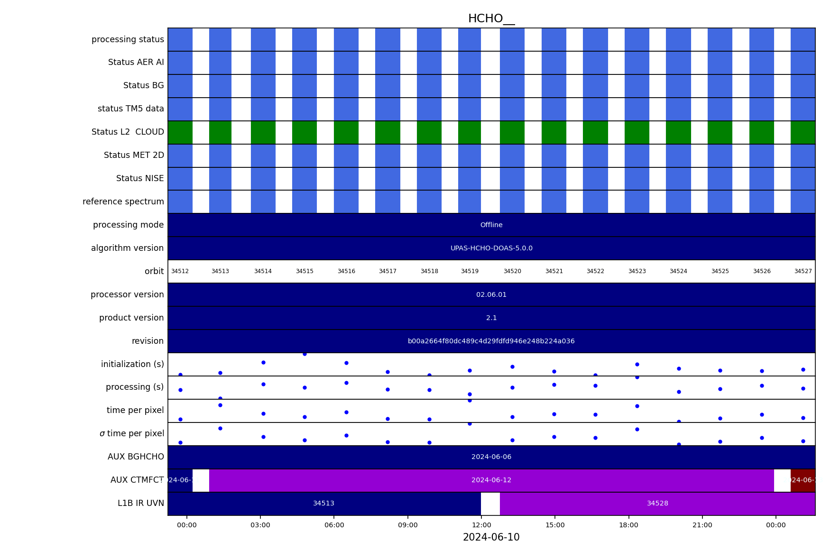Screen dimensions: 840x560
Task: Click the dark red AUX CTMFCT segment
Action: tap(803, 480)
